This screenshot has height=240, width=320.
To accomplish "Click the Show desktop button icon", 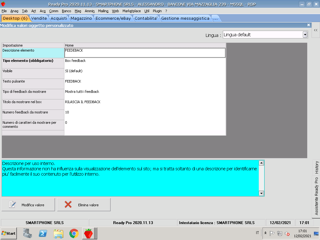I will [x=316, y=233].
